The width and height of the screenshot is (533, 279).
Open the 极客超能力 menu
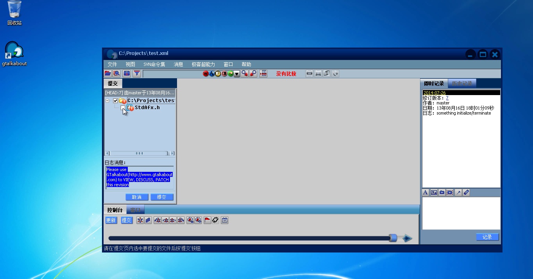pos(203,65)
